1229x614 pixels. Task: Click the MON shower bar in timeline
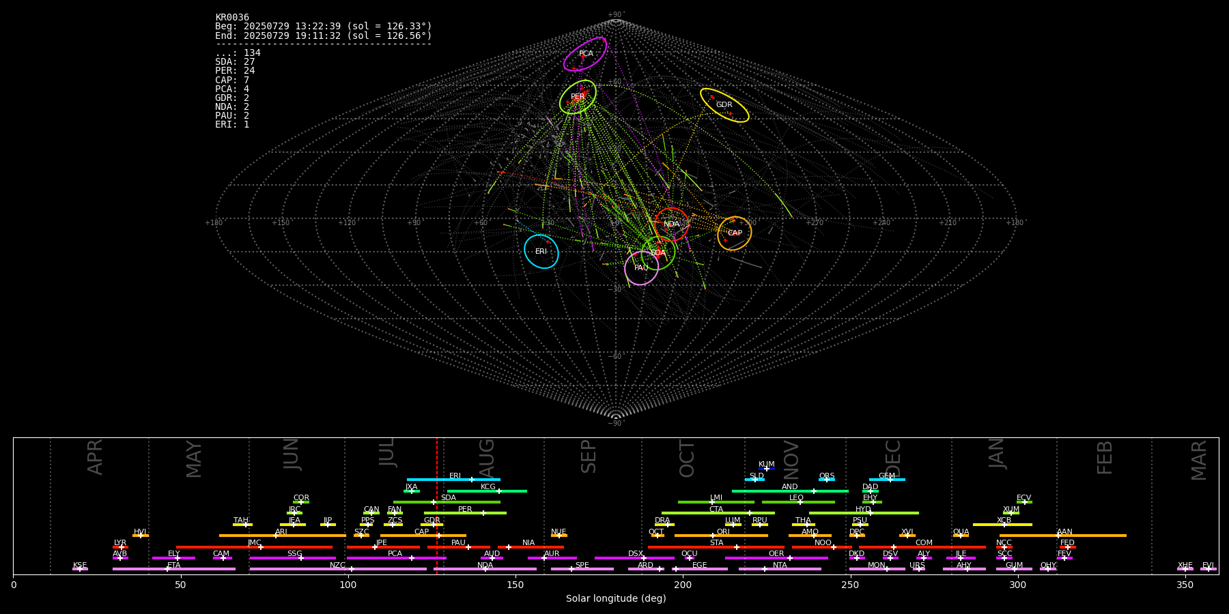pos(877,569)
